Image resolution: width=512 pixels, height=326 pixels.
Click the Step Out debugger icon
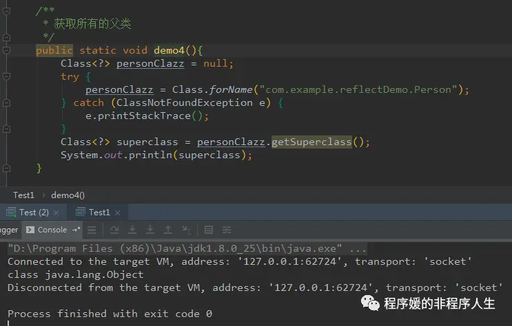pyautogui.click(x=168, y=230)
